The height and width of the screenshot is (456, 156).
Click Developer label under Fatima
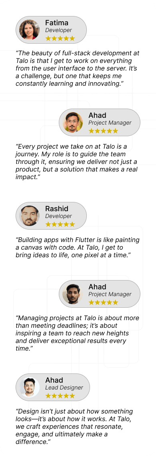point(58,30)
